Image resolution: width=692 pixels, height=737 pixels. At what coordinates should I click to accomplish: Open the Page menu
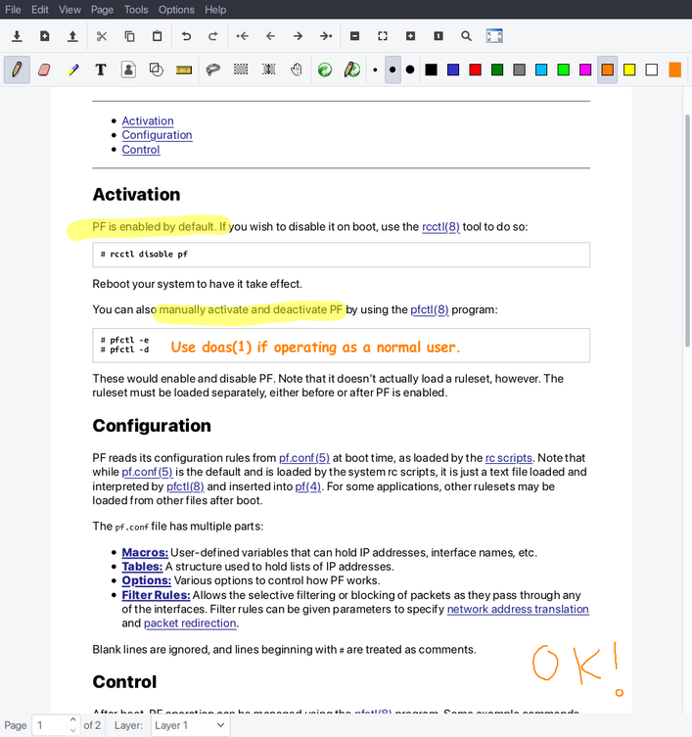point(102,10)
